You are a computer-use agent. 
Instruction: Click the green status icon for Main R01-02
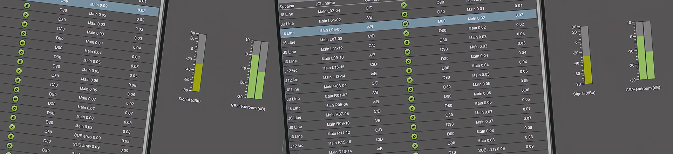coord(410,90)
